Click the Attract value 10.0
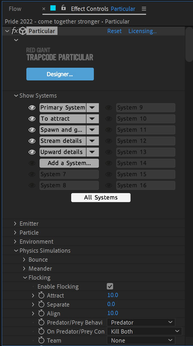The width and height of the screenshot is (193, 346). pyautogui.click(x=113, y=295)
